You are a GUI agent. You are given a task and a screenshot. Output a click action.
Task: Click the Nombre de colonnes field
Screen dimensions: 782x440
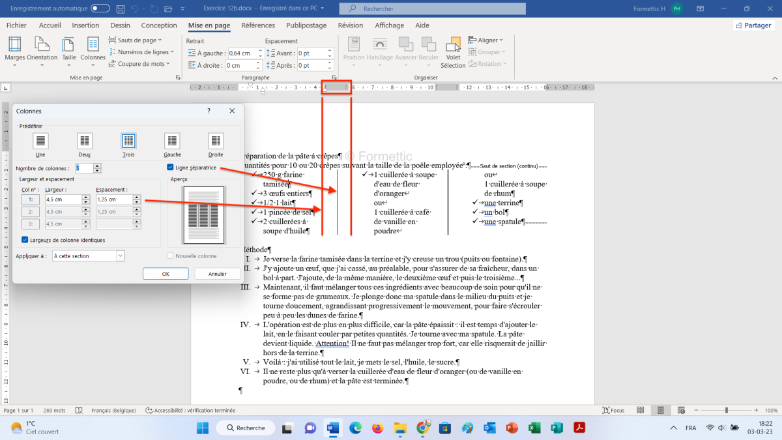tap(84, 168)
